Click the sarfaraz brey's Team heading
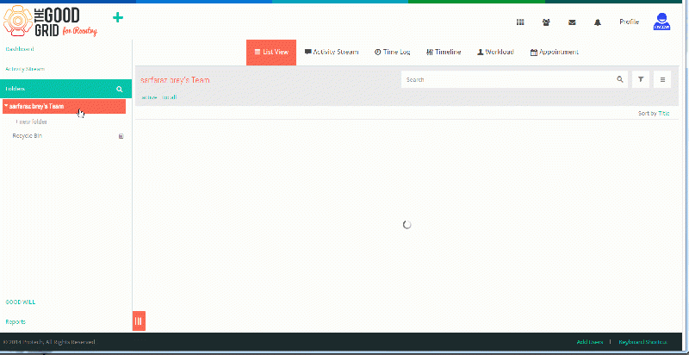Screen dimensions: 689x355 (x=175, y=80)
